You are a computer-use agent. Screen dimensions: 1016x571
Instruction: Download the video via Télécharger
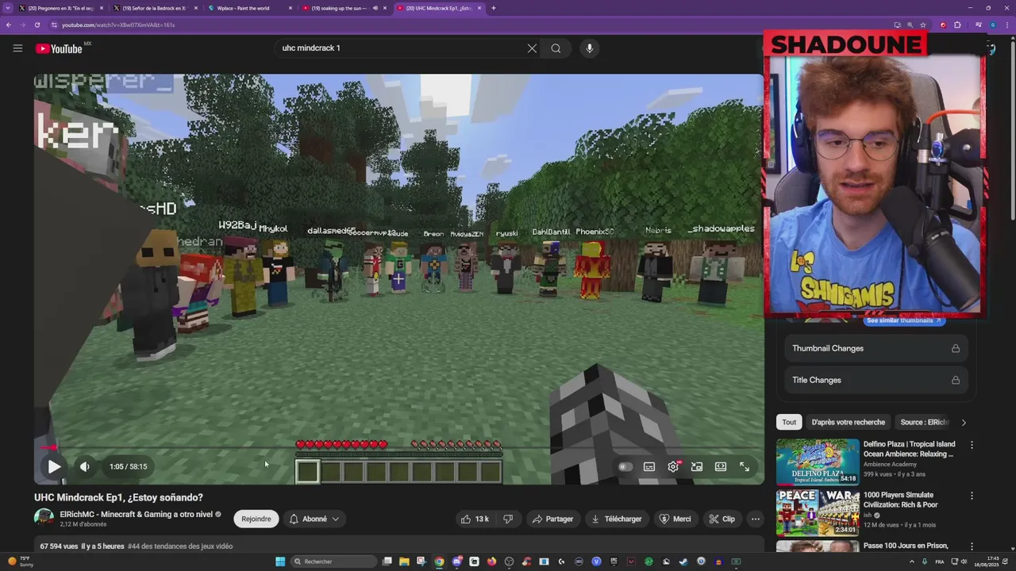pos(617,519)
